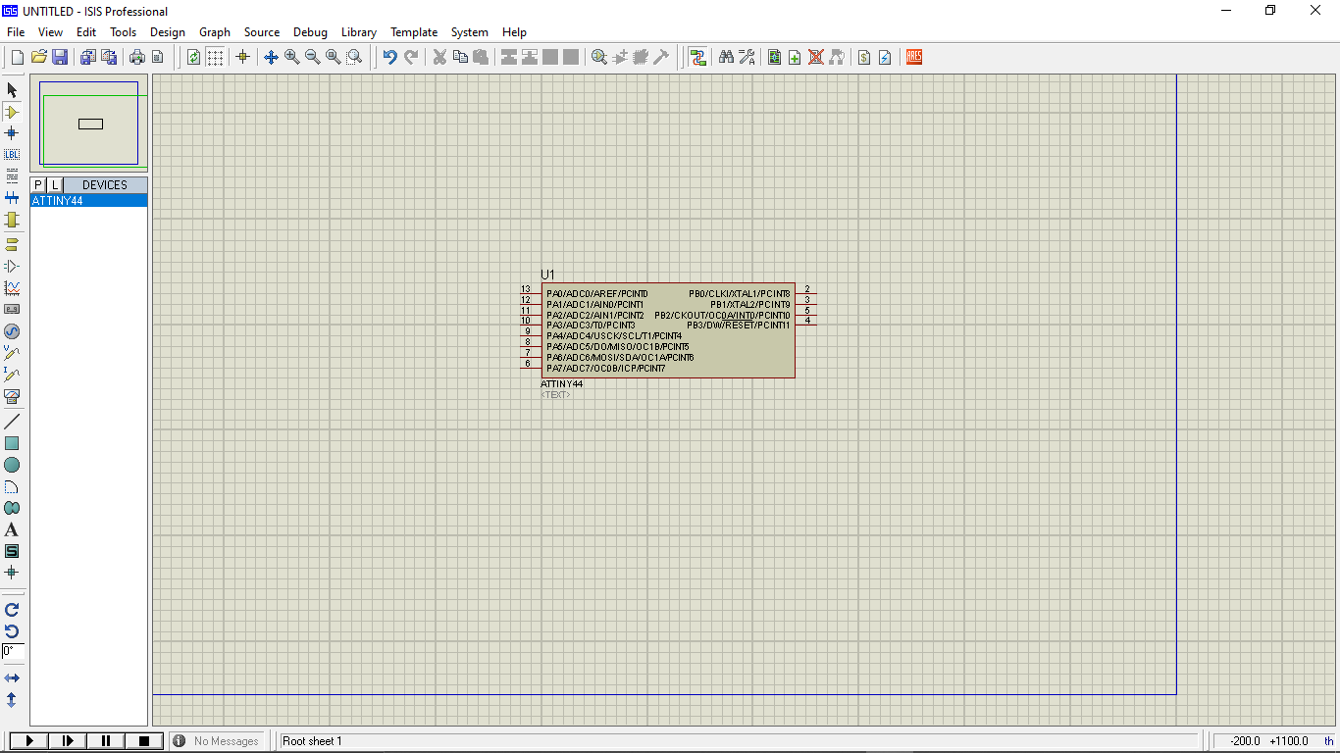Undo the last action
Image resolution: width=1340 pixels, height=753 pixels.
(x=389, y=57)
